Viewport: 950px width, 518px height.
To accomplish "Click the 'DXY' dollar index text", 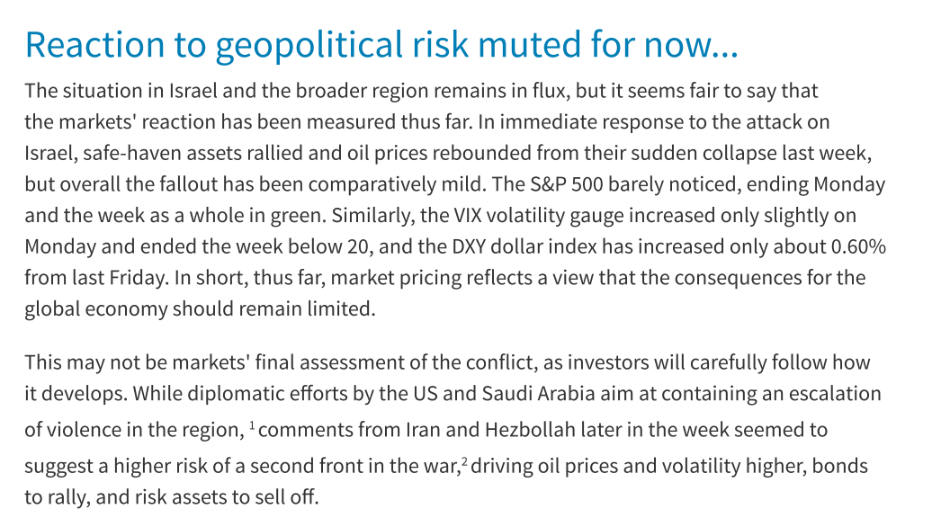I will [468, 246].
